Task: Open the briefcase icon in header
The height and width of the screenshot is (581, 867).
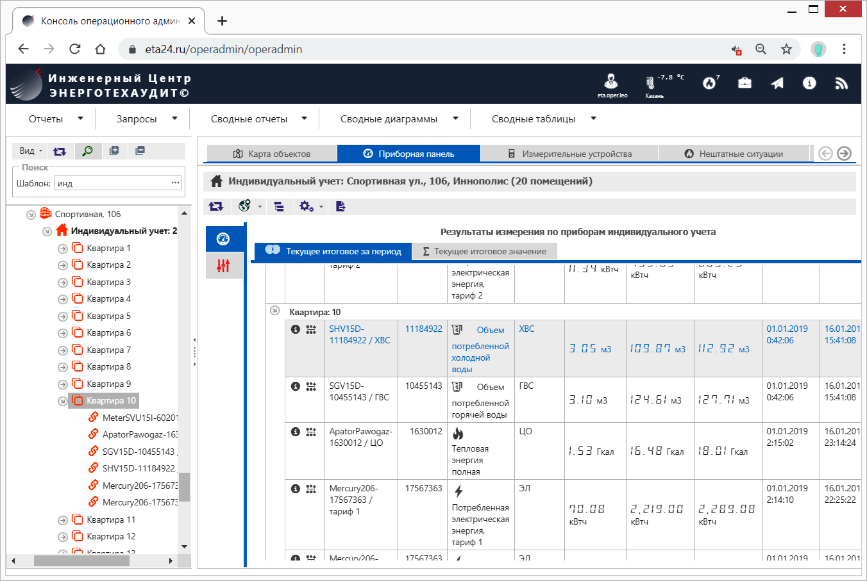Action: tap(745, 83)
